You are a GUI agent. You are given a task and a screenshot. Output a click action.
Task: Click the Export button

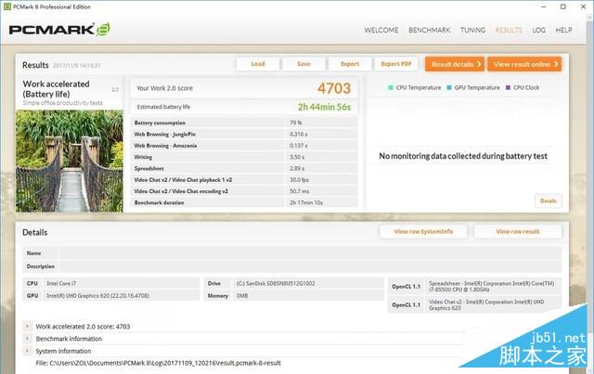tap(350, 64)
